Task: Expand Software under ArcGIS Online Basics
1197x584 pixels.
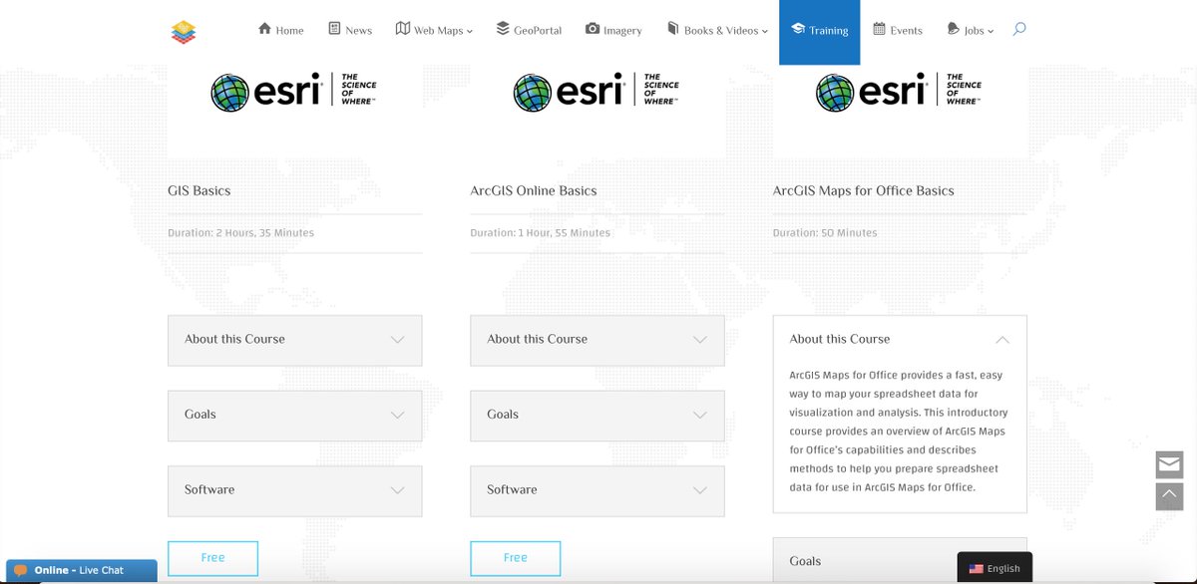Action: (598, 490)
